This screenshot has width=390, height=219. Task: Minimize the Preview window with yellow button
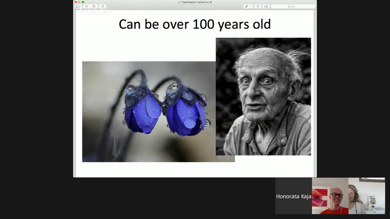[x=79, y=2]
